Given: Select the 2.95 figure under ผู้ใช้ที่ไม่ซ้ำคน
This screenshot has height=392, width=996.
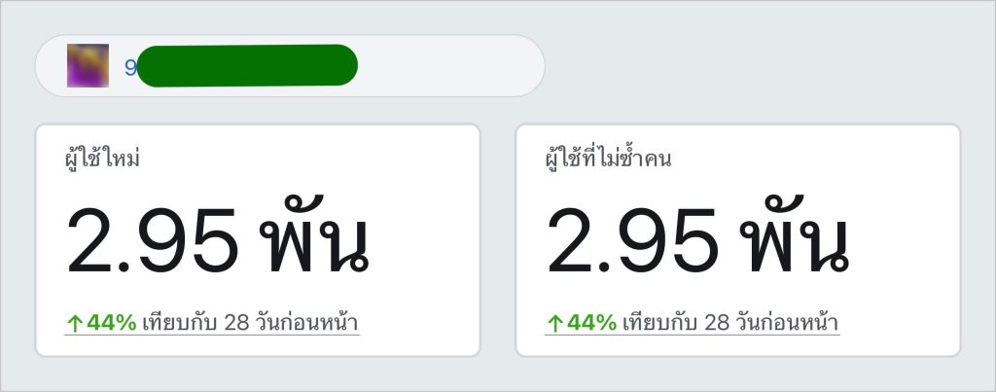Looking at the screenshot, I should (x=632, y=241).
